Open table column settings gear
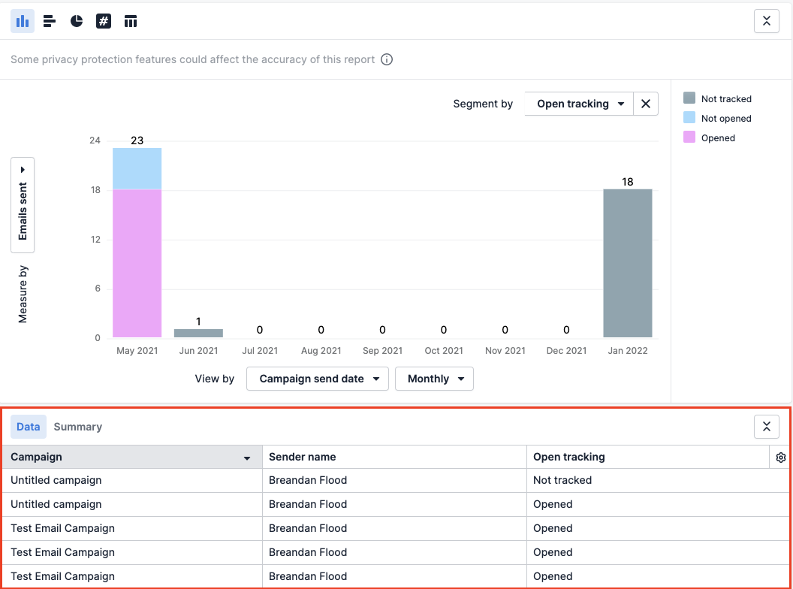 pos(780,458)
